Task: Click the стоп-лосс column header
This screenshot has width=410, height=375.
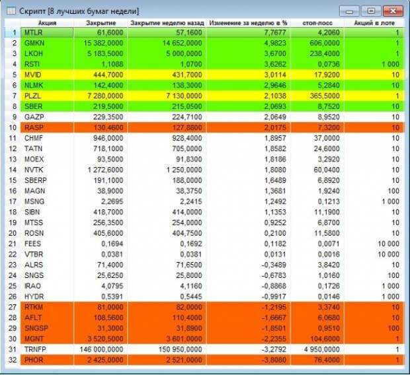Action: [x=317, y=23]
